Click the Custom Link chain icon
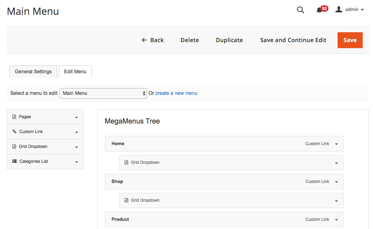Viewport: 373px width, 229px height. 15,132
